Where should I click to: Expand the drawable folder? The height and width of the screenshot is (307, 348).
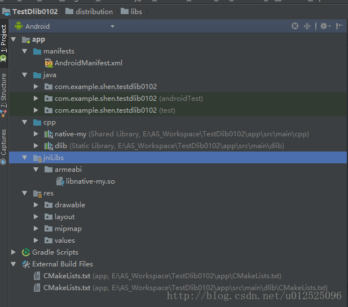(x=36, y=205)
